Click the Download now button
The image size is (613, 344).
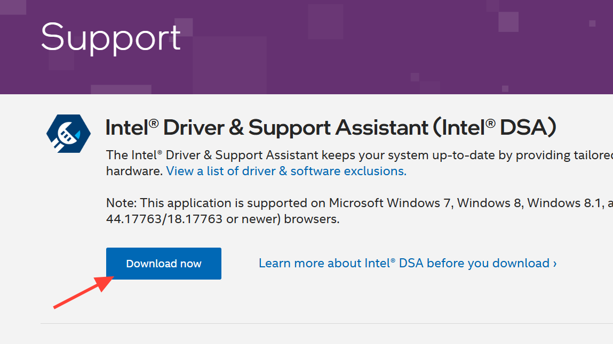click(163, 264)
